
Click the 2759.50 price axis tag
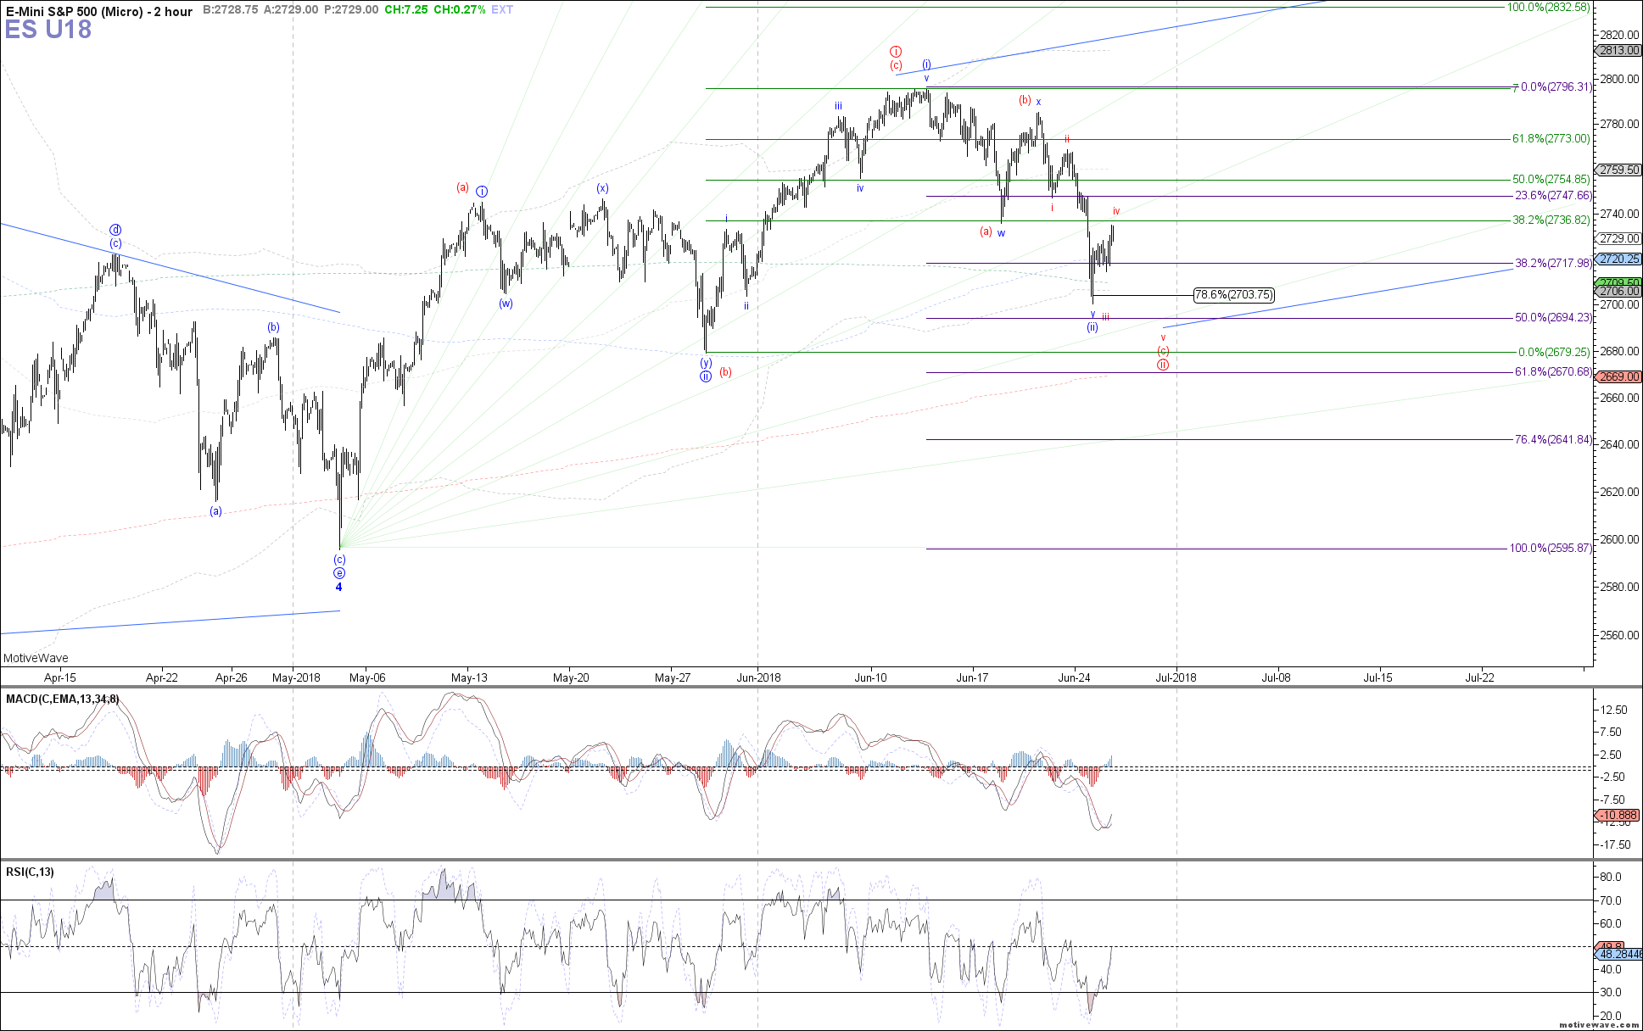[1619, 170]
